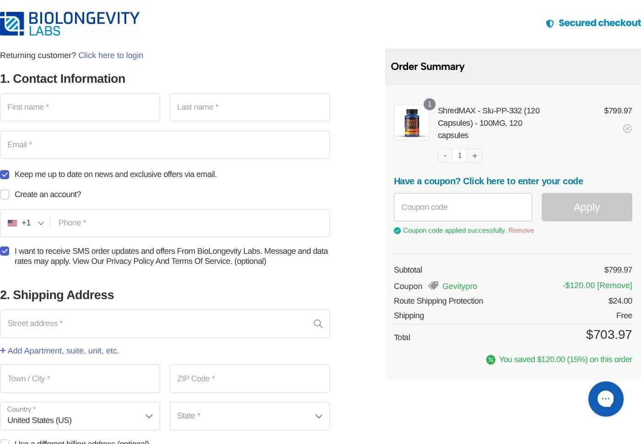Toggle email news and offers checkbox
Viewport: 641px width, 444px height.
[5, 175]
